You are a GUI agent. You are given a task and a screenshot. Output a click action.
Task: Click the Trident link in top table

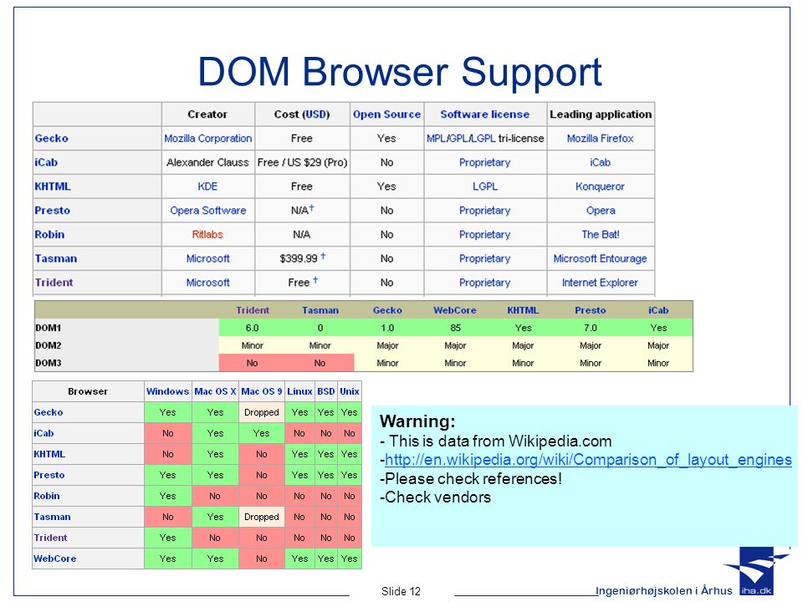click(54, 283)
